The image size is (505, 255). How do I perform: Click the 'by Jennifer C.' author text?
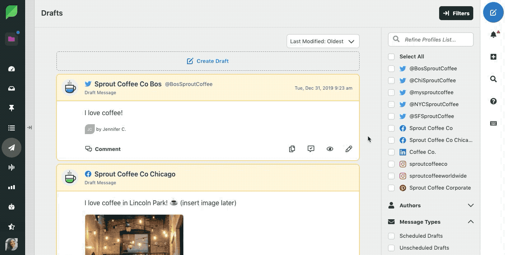coord(111,129)
